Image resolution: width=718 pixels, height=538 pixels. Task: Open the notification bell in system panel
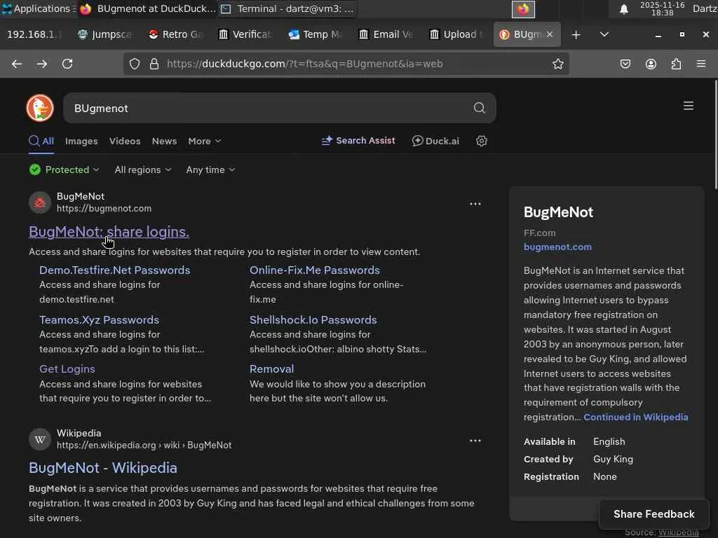(x=623, y=9)
